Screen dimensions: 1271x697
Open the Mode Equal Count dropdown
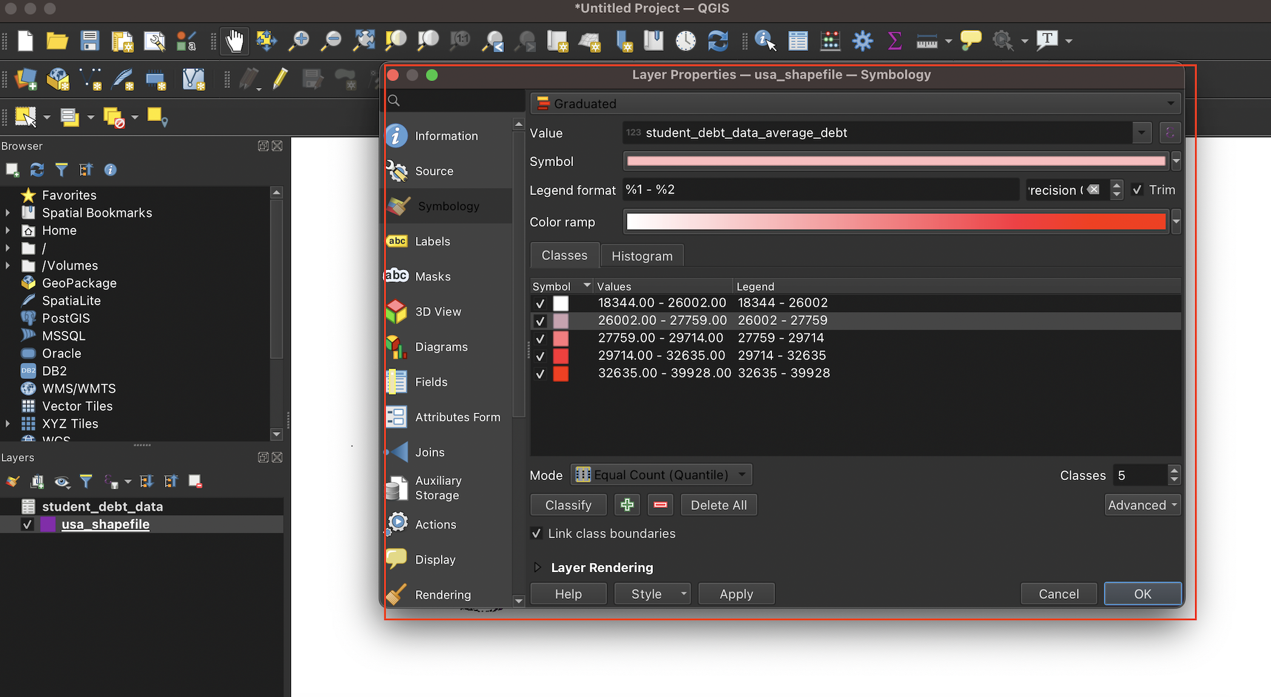[661, 475]
